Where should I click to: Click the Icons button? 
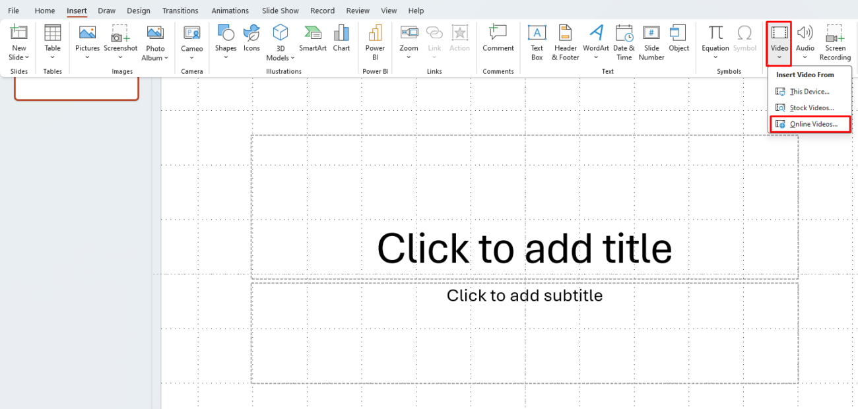pyautogui.click(x=251, y=38)
